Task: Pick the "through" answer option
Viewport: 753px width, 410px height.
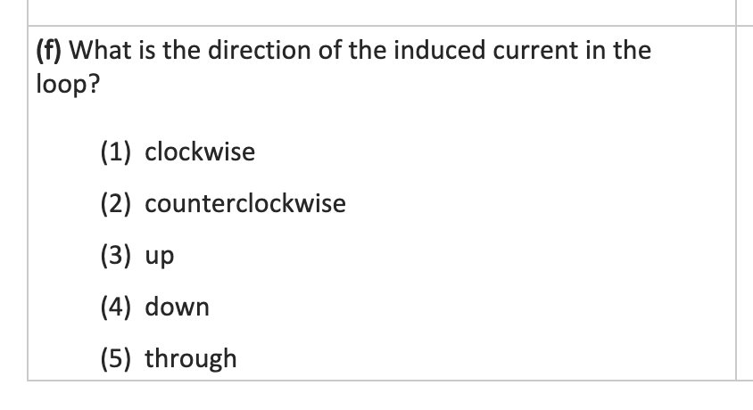Action: tap(191, 358)
